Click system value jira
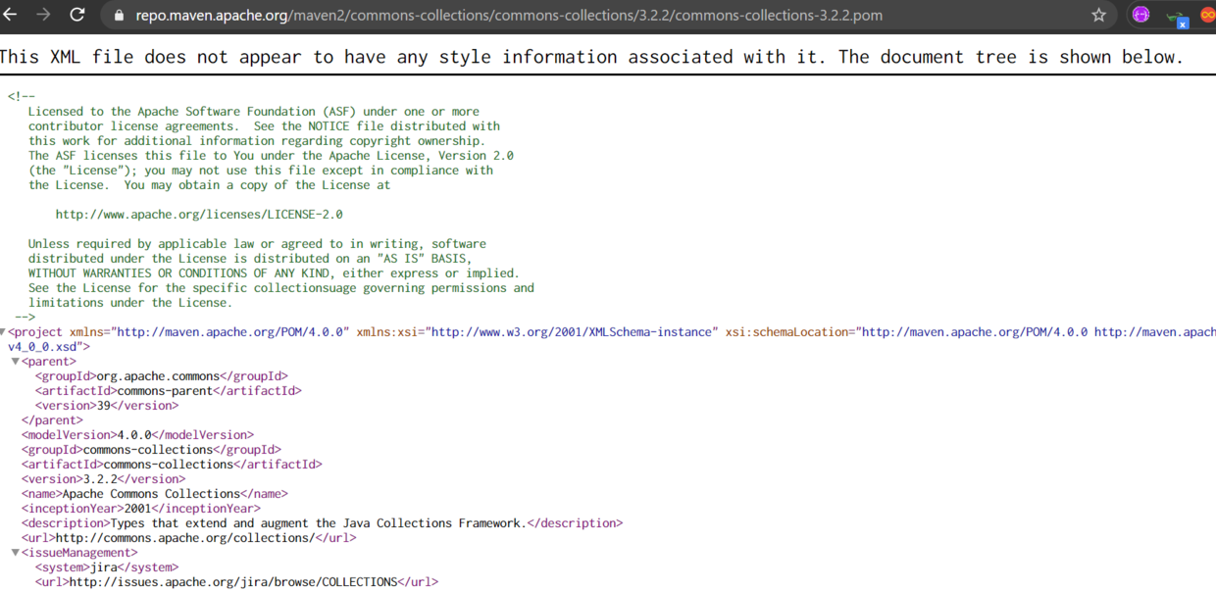 coord(103,567)
